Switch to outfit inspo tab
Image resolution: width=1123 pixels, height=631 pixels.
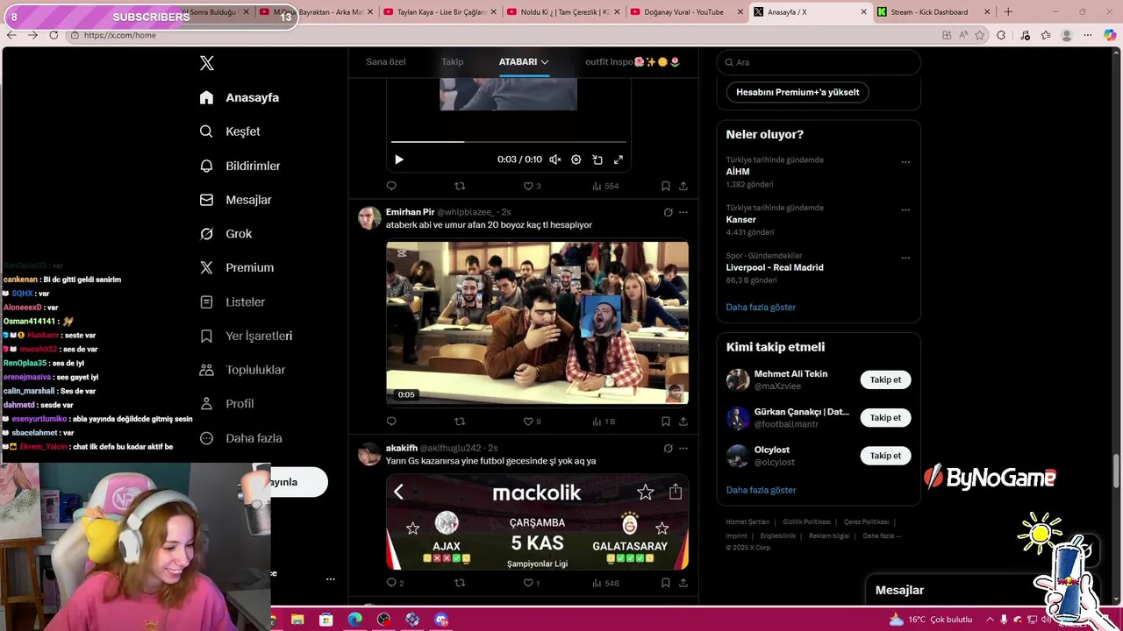(633, 62)
